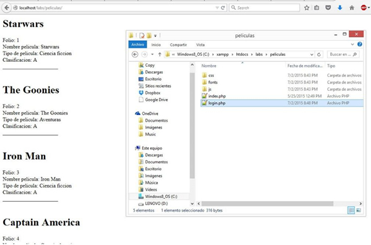Open Compartir ribbon tab
Viewport: 371px width, 245px height.
[x=178, y=45]
